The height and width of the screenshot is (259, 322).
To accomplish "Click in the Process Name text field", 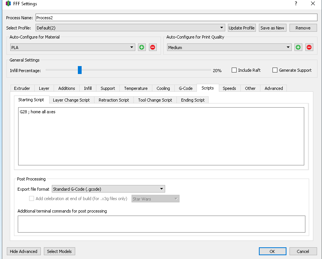I will (176, 18).
